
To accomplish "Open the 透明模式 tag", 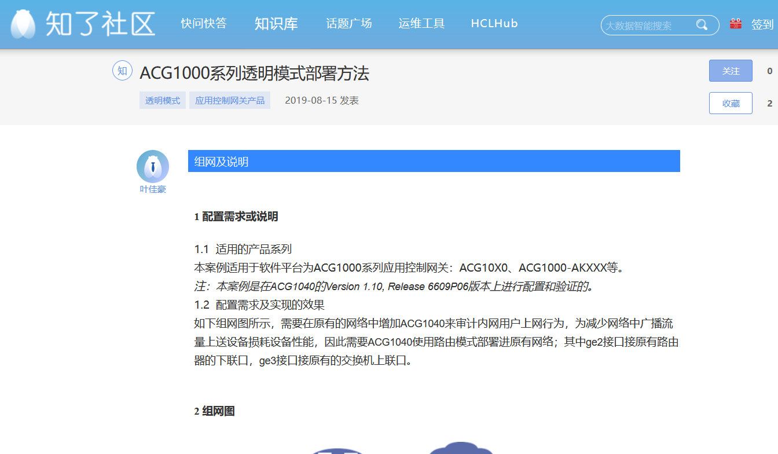I will [163, 101].
